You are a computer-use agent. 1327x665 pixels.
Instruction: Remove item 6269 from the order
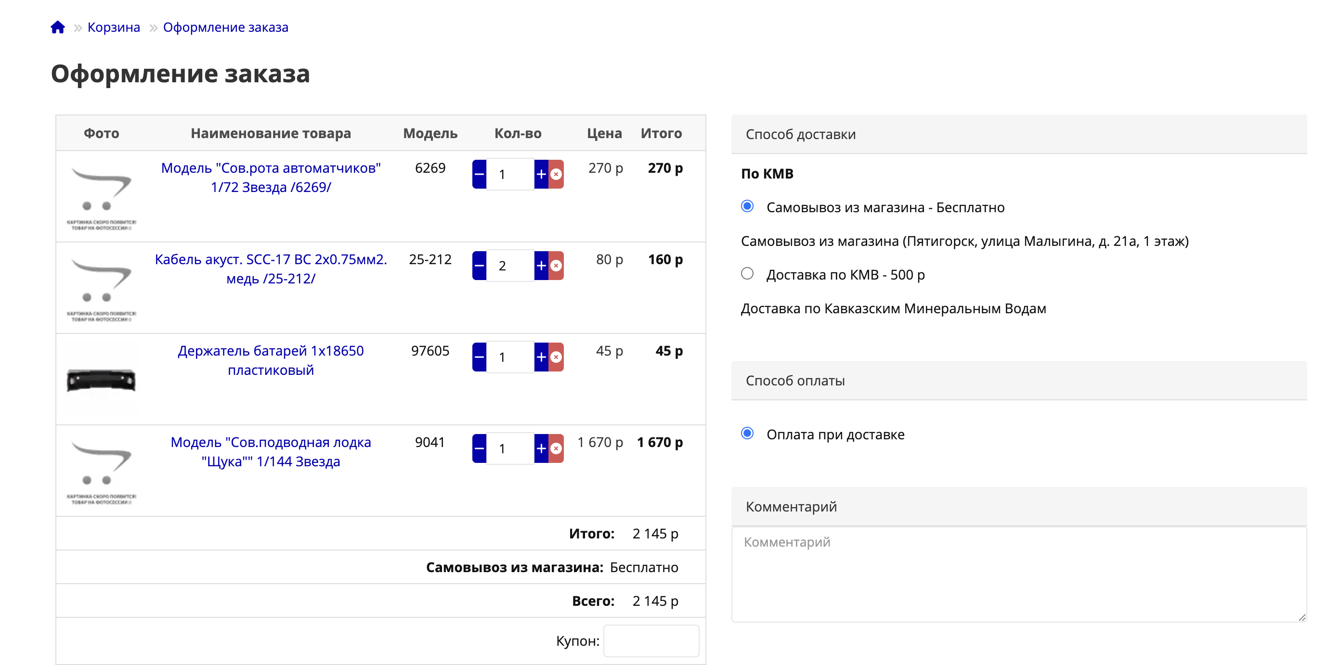click(556, 175)
